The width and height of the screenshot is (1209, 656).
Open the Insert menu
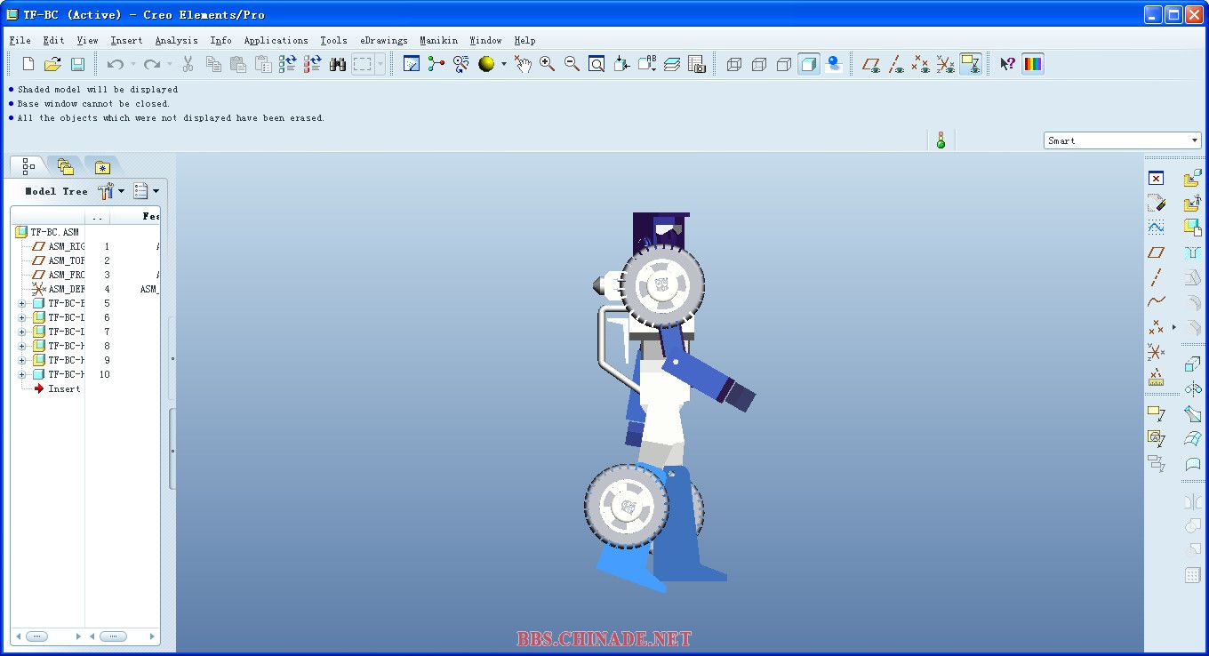tap(126, 40)
